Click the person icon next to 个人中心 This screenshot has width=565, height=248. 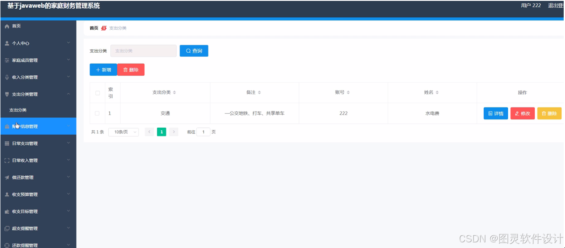pyautogui.click(x=7, y=44)
